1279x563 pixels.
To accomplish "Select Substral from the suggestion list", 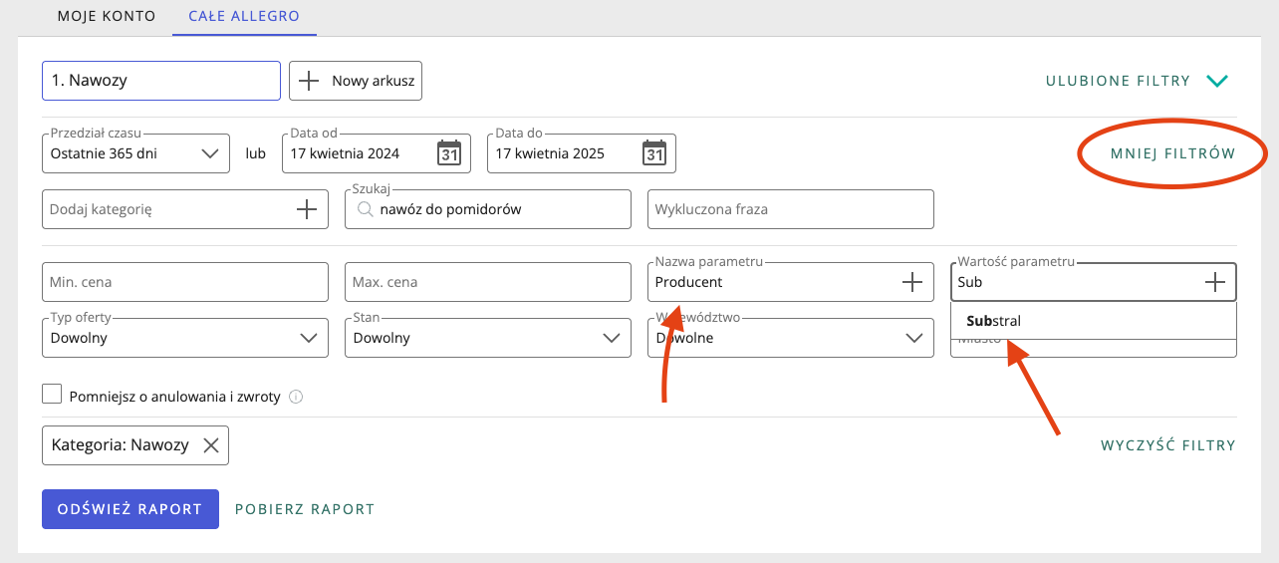I will (x=994, y=321).
